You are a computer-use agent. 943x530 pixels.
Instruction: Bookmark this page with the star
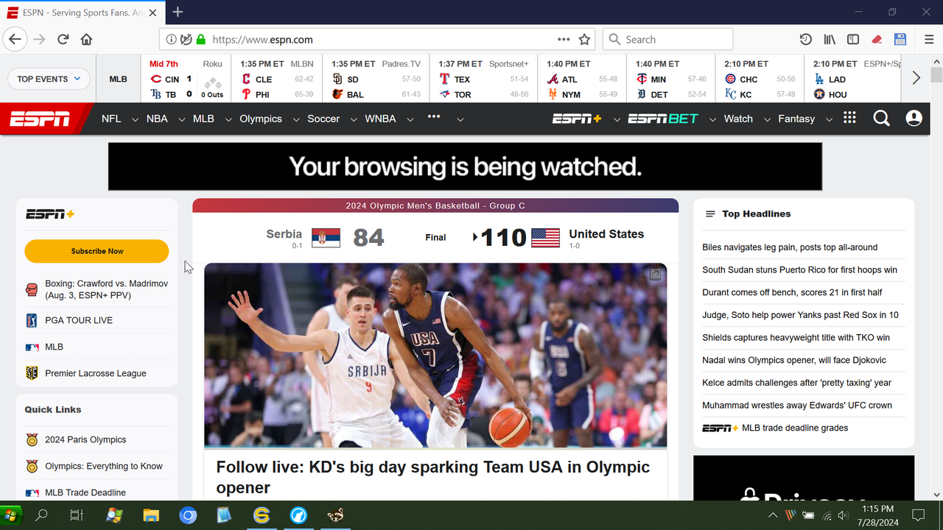click(584, 40)
